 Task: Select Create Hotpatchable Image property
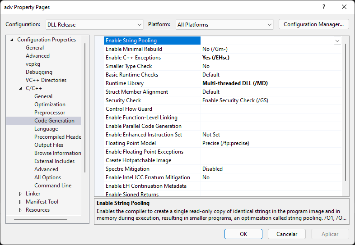(x=138, y=160)
